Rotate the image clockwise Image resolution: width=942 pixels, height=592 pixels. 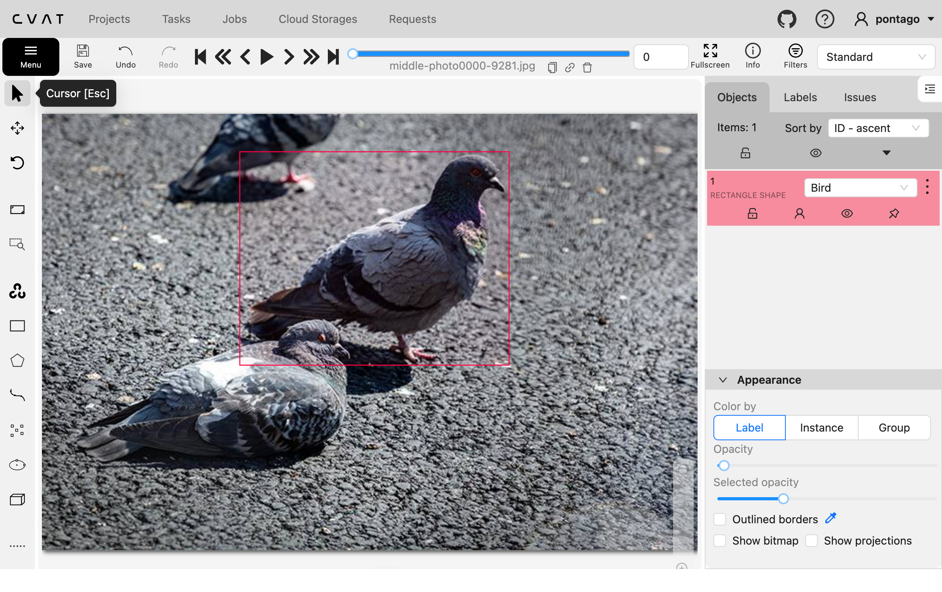coord(17,162)
